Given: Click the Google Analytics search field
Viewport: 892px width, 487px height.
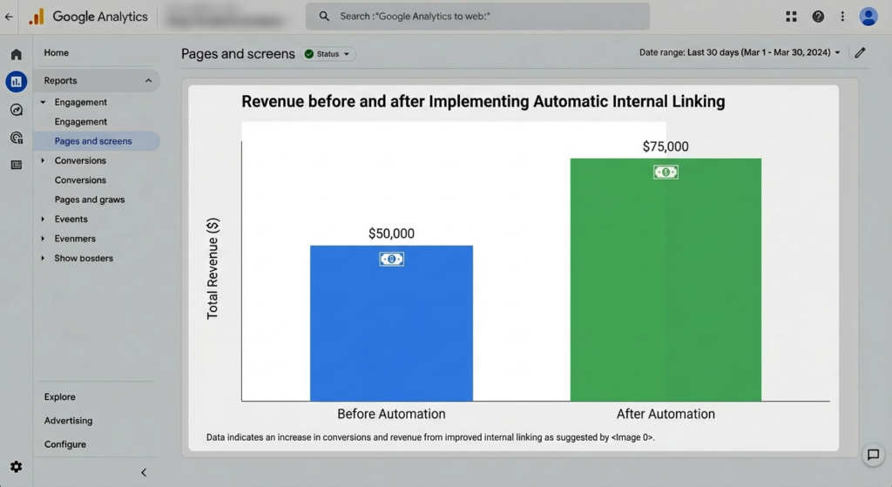Looking at the screenshot, I should click(x=477, y=17).
